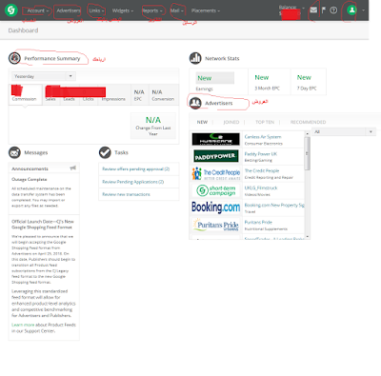Viewport: 381px width, 376px height.
Task: Open the Cardless Air System advertiser logo
Action: coord(215,139)
